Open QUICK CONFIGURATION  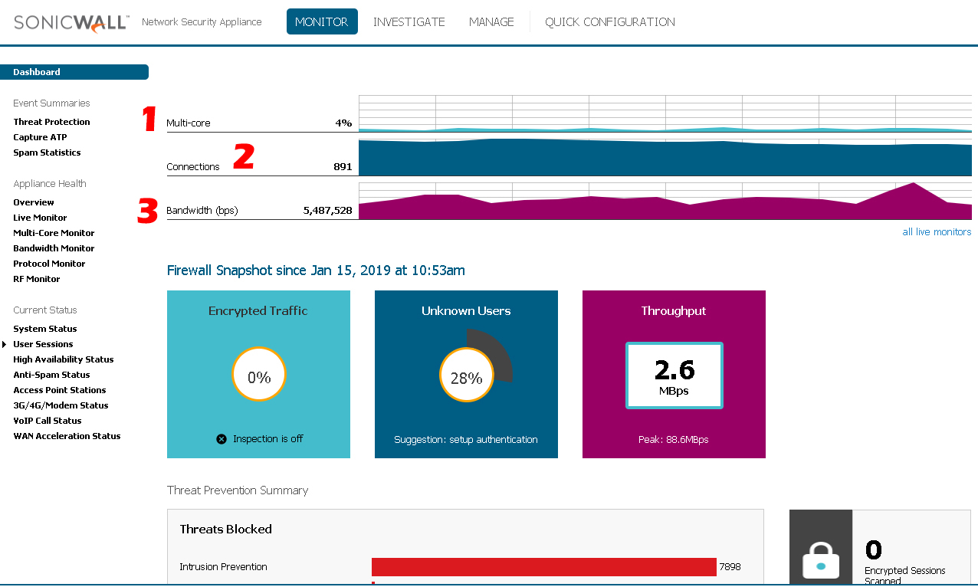click(x=609, y=21)
